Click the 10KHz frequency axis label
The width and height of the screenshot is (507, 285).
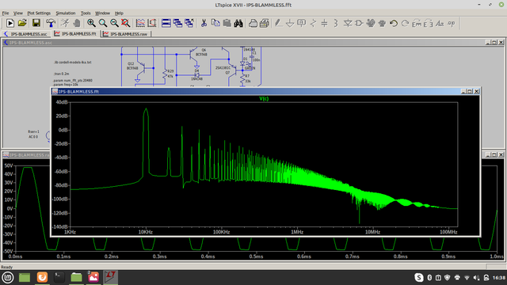[146, 232]
